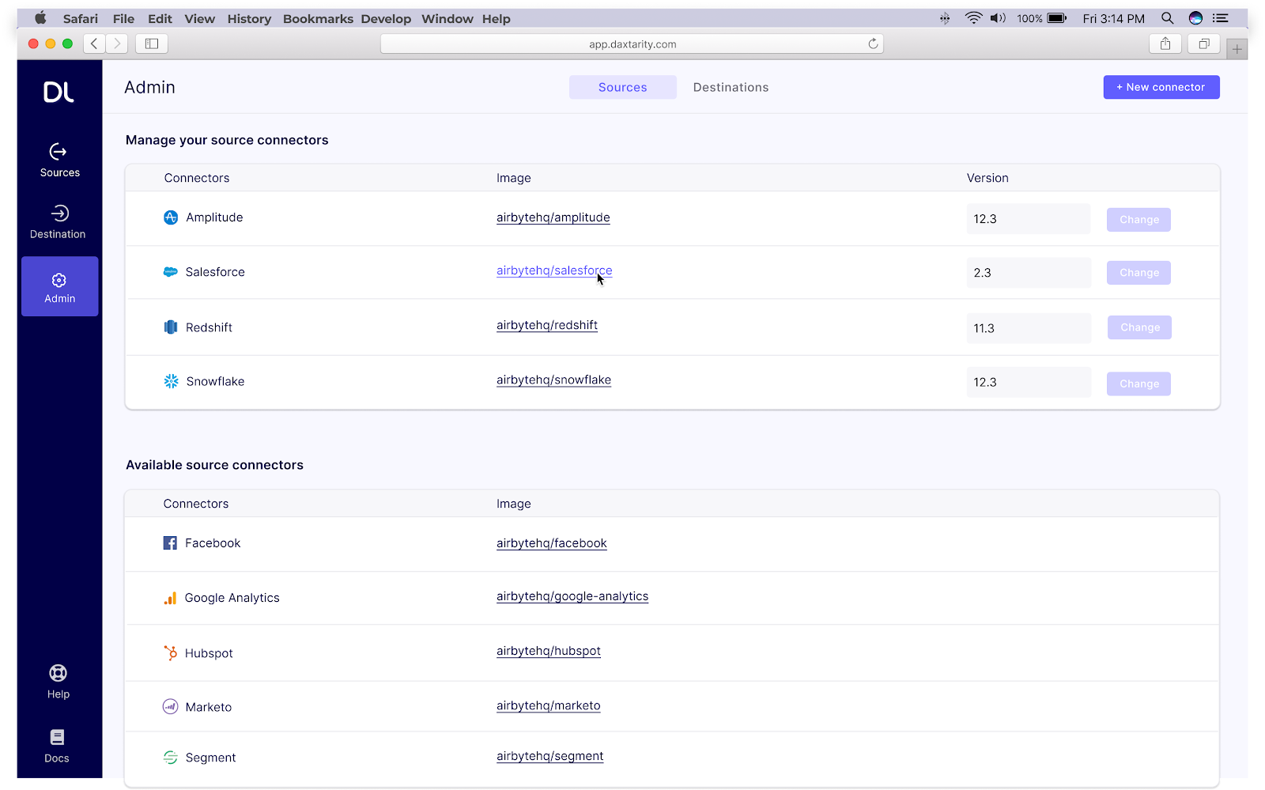Image resolution: width=1265 pixels, height=790 pixels.
Task: Open Spotlight search in menu bar
Action: [1167, 18]
